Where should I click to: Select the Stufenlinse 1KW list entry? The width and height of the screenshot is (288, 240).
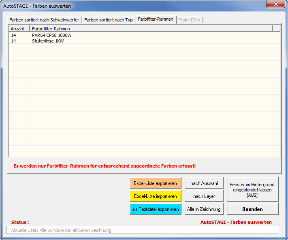(x=48, y=41)
